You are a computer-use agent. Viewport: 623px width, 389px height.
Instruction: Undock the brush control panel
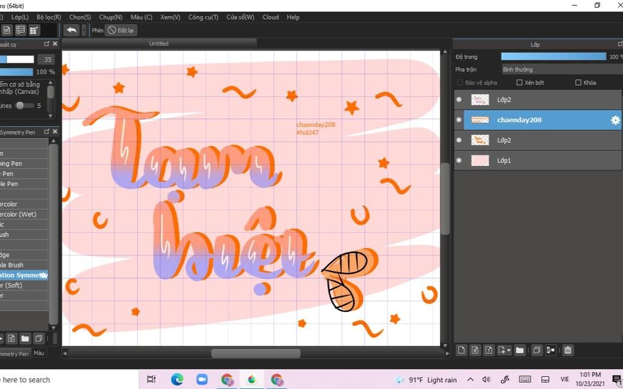[x=46, y=44]
